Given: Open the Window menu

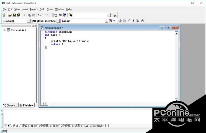Looking at the screenshot, I should (60, 9).
